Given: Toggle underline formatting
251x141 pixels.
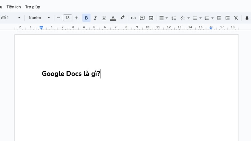Looking at the screenshot, I should [104, 18].
